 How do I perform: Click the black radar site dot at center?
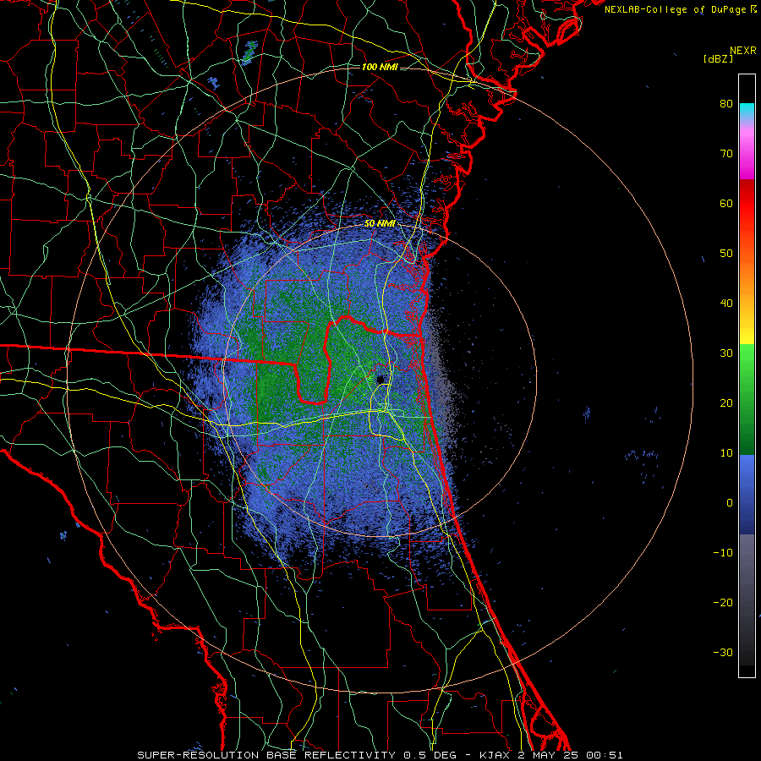pyautogui.click(x=380, y=379)
